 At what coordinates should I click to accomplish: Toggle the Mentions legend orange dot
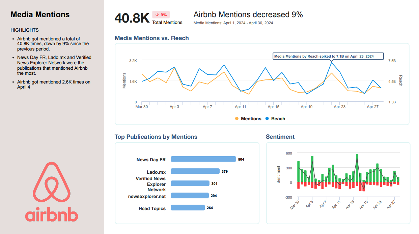click(236, 119)
